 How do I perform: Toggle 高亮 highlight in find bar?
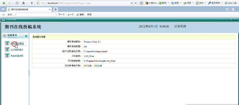(80, 15)
